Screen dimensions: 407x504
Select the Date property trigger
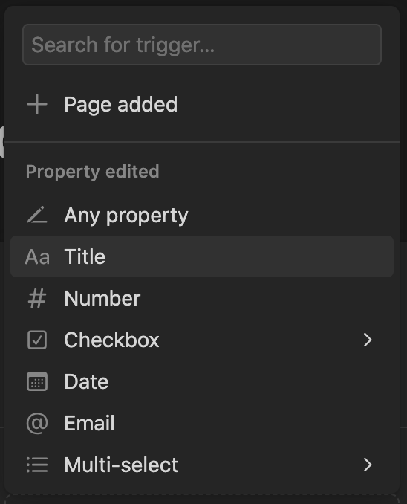[202, 381]
